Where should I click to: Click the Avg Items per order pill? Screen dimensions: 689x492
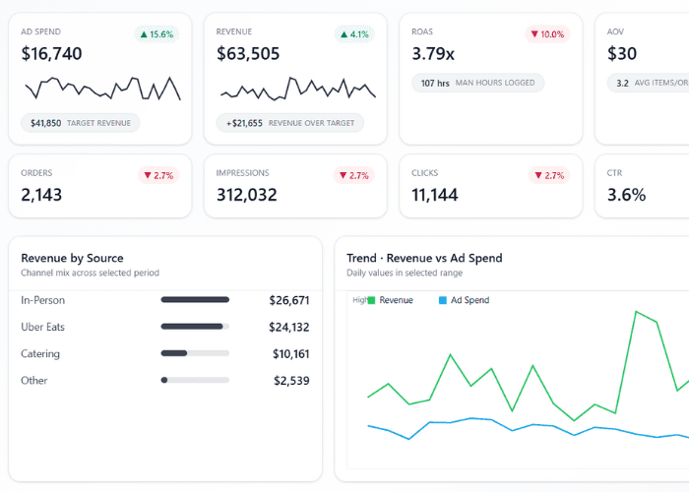pos(650,83)
